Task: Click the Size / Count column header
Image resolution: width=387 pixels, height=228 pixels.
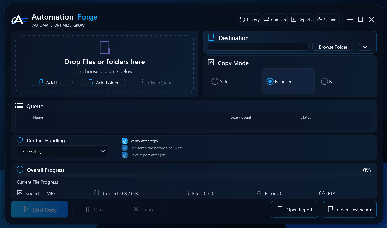Action: [x=241, y=117]
